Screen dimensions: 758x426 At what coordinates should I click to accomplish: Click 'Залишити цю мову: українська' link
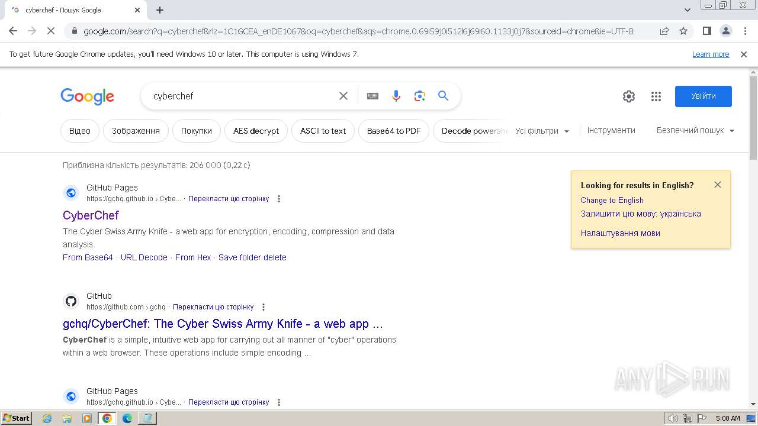point(641,214)
